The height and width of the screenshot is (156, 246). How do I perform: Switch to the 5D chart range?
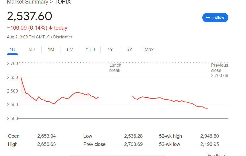(x=32, y=50)
